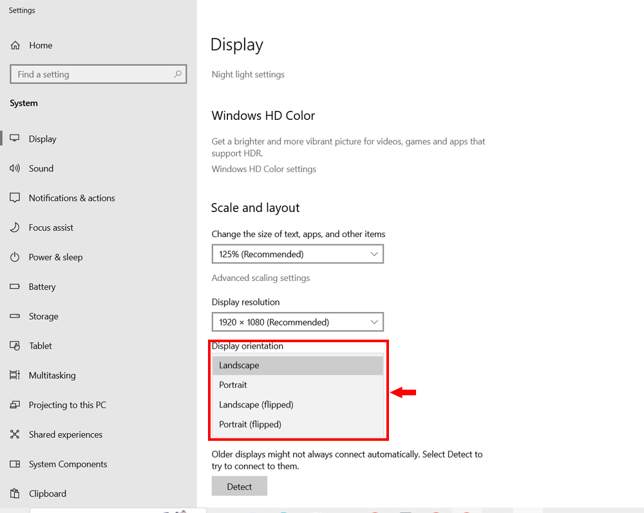Screen dimensions: 644x513
Task: Click the Focus assist moon icon
Action: [15, 227]
